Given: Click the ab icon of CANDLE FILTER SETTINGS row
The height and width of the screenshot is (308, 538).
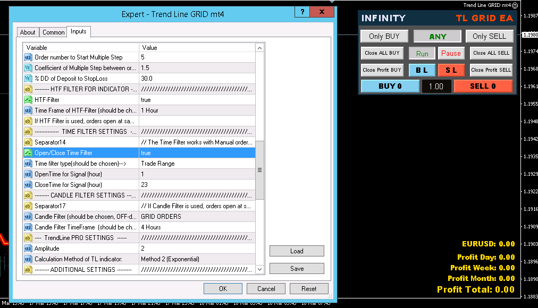Looking at the screenshot, I should tap(28, 195).
